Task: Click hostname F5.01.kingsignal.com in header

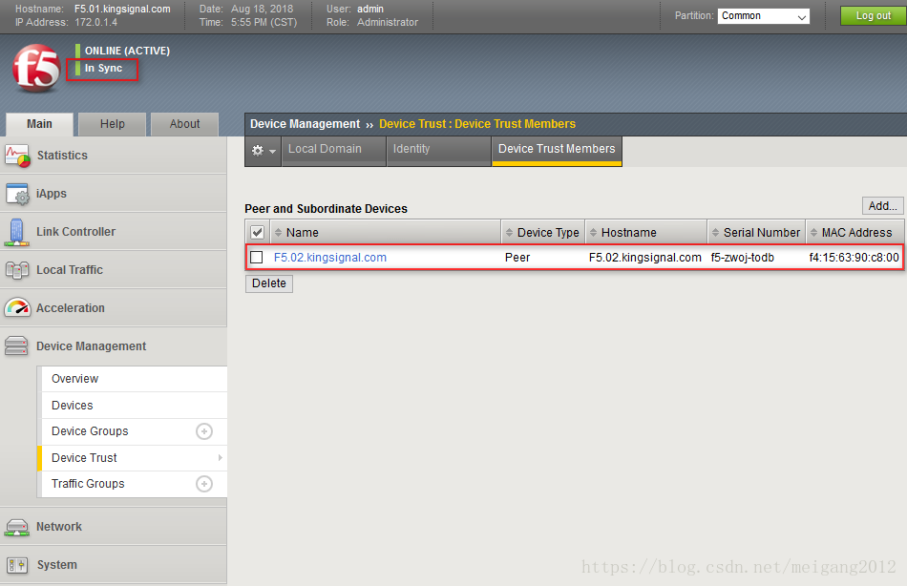Action: click(x=122, y=10)
